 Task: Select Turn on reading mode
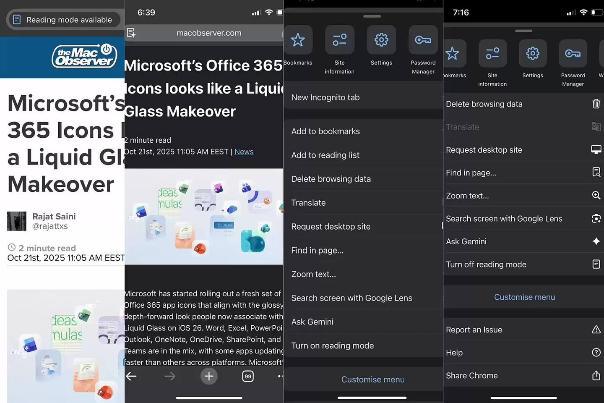pos(332,345)
